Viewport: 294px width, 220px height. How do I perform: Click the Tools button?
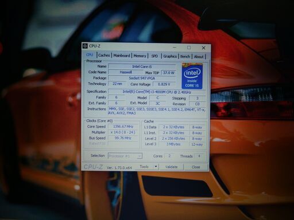144,167
